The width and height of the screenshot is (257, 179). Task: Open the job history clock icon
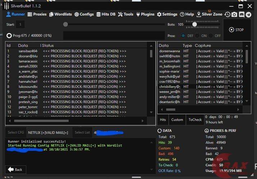tap(227, 14)
